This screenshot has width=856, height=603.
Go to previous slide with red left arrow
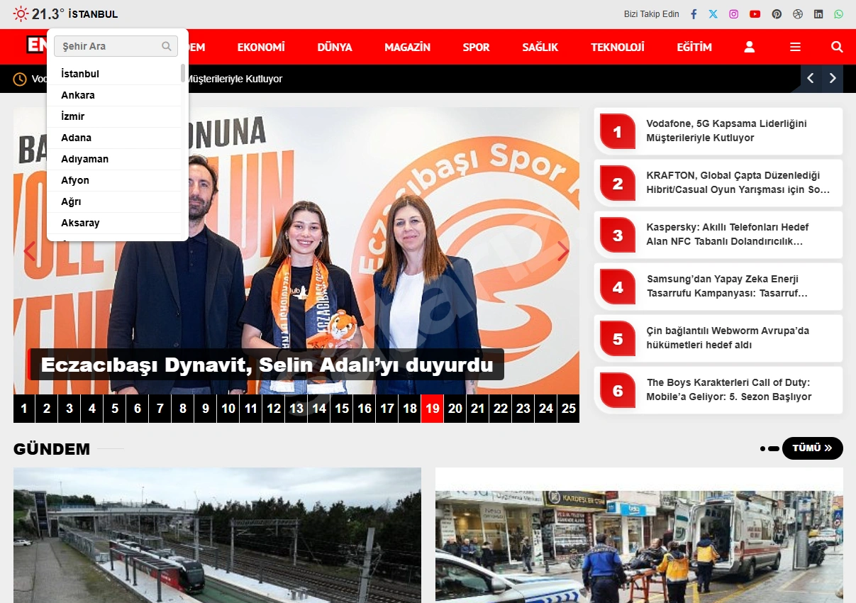(30, 251)
